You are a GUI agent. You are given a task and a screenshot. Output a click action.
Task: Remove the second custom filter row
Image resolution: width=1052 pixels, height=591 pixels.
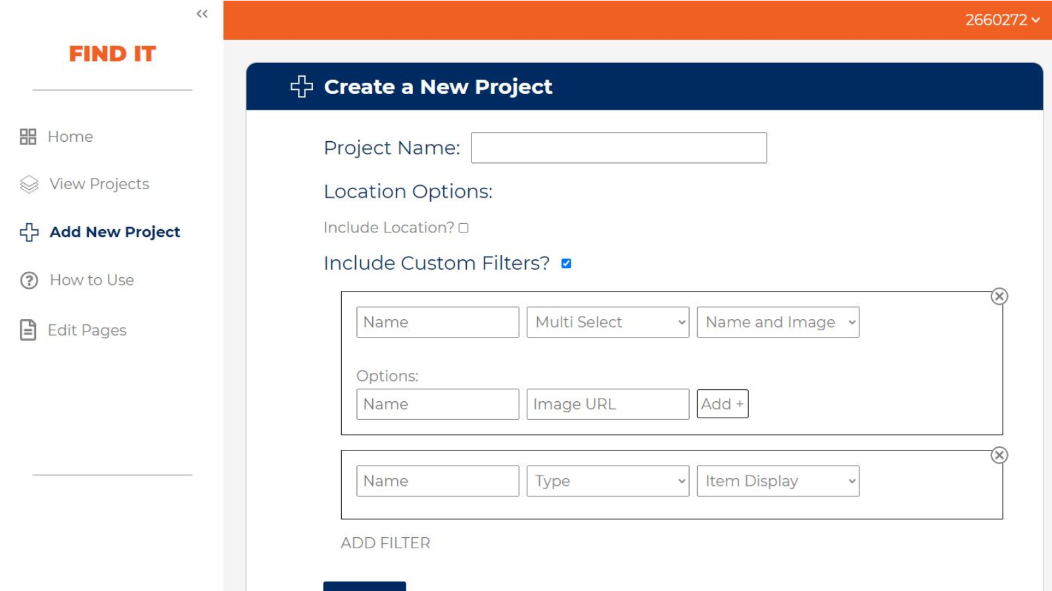(x=999, y=454)
